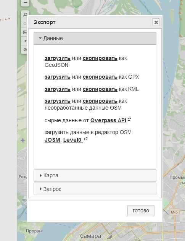Image resolution: width=185 pixels, height=241 pixels.
Task: Download data as GPX via загрузить
Action: pyautogui.click(x=58, y=77)
